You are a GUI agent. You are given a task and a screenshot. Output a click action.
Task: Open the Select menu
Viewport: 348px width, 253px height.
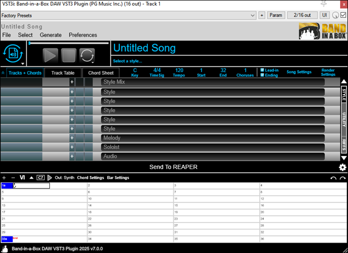(x=25, y=35)
